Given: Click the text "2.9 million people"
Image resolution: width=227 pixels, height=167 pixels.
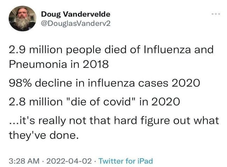Looking at the screenshot, I should pos(55,50).
